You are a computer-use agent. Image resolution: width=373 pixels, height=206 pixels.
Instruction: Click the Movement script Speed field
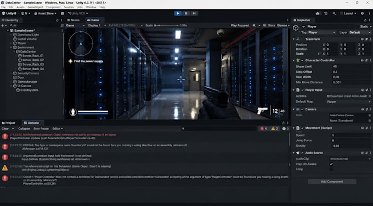(351, 135)
